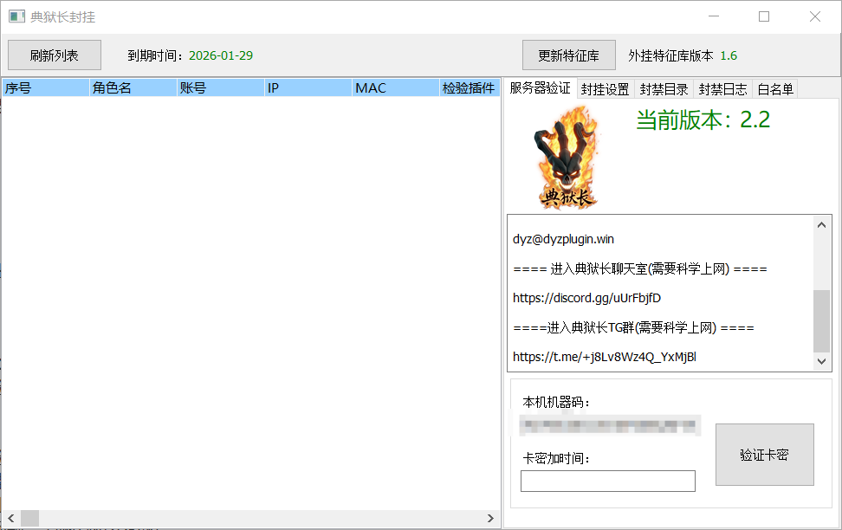Click the down arrow of the info panel scrollbar
The width and height of the screenshot is (842, 530).
click(821, 362)
